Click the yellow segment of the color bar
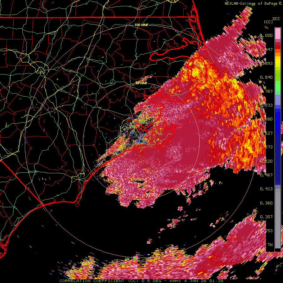Viewport: 283px width, 283px height. [x=278, y=62]
